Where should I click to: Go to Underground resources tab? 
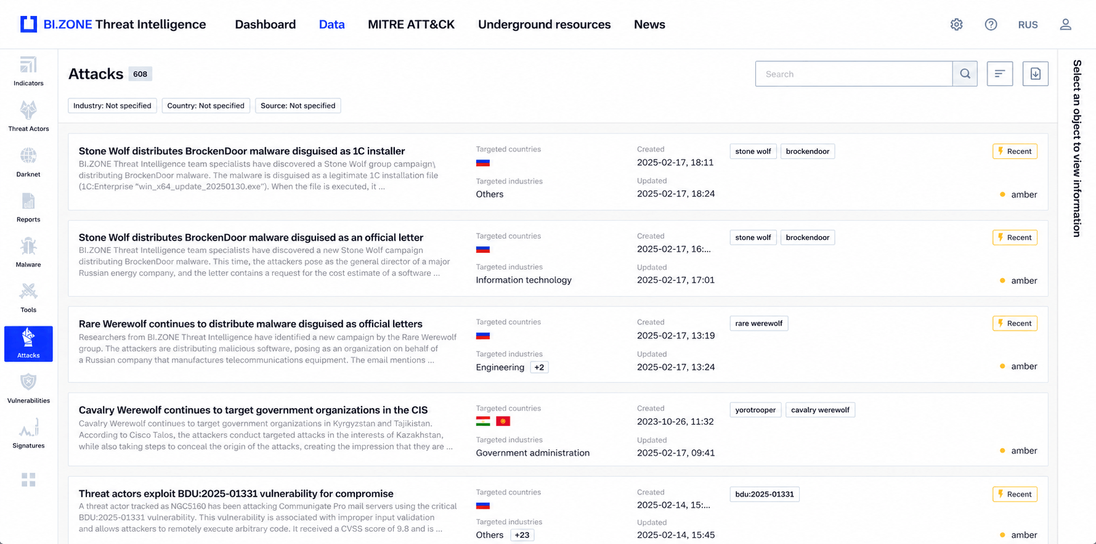pyautogui.click(x=545, y=25)
